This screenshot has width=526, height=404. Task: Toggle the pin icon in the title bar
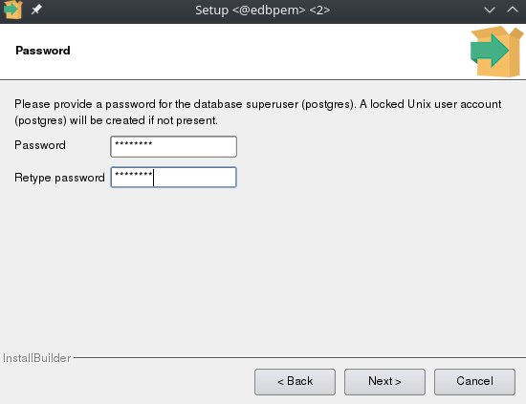click(x=36, y=10)
